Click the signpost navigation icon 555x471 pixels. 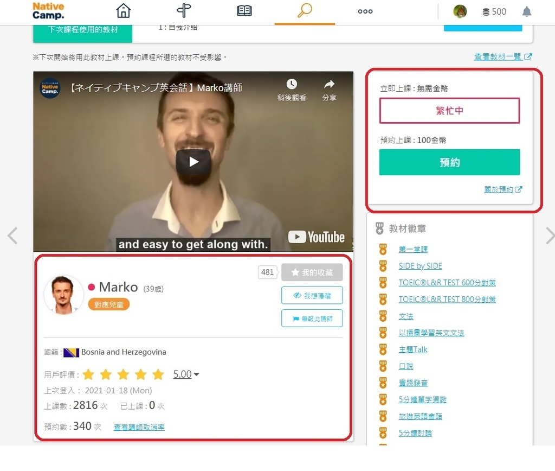[184, 11]
